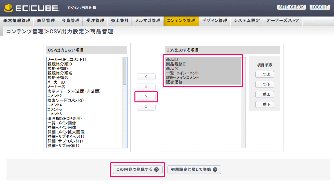Move item up with 一つ上 button
This screenshot has width=334, height=185.
265,75
